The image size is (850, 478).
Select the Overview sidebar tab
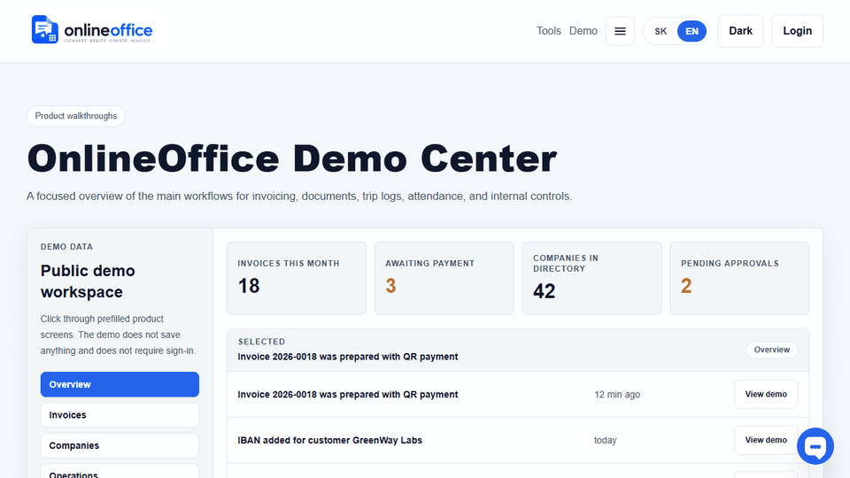coord(120,384)
